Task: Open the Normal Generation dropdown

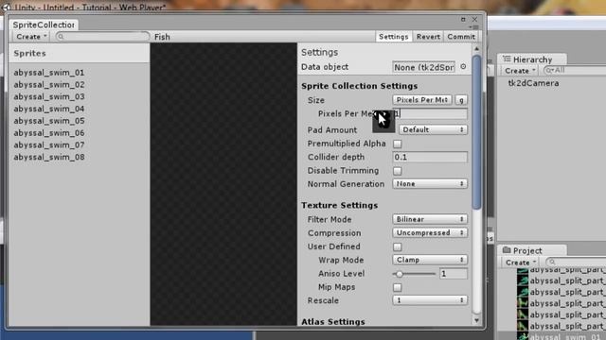Action: pos(430,184)
